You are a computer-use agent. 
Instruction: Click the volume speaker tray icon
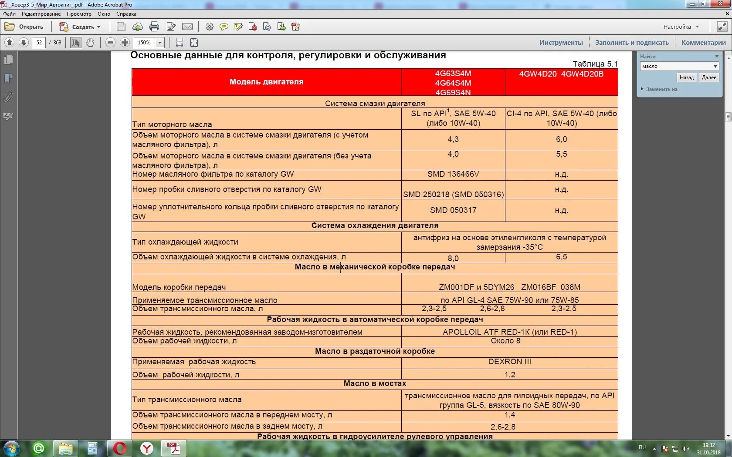coord(686,449)
